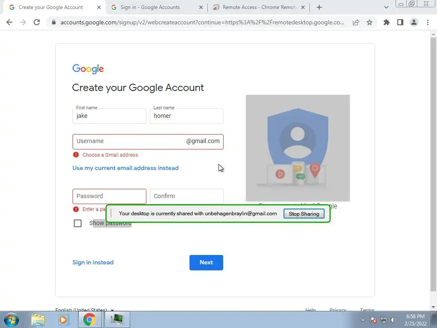Open the Chrome profile avatar

(x=414, y=22)
